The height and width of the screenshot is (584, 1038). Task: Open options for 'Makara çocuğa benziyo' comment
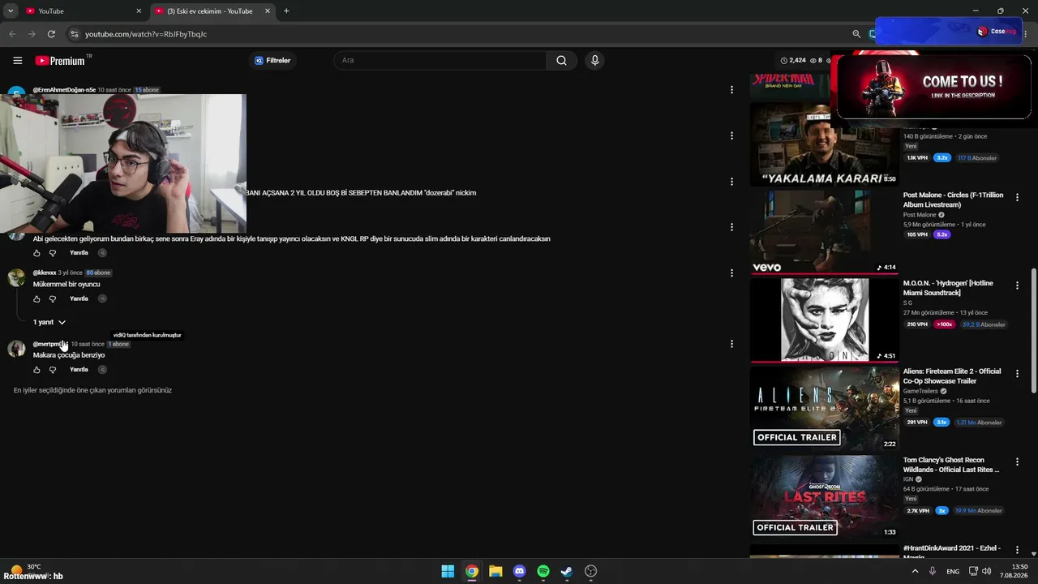731,344
